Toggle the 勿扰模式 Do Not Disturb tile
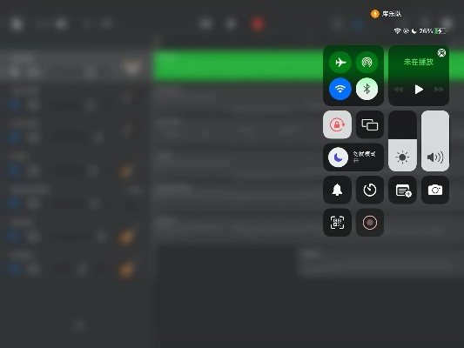This screenshot has height=348, width=464. point(353,157)
